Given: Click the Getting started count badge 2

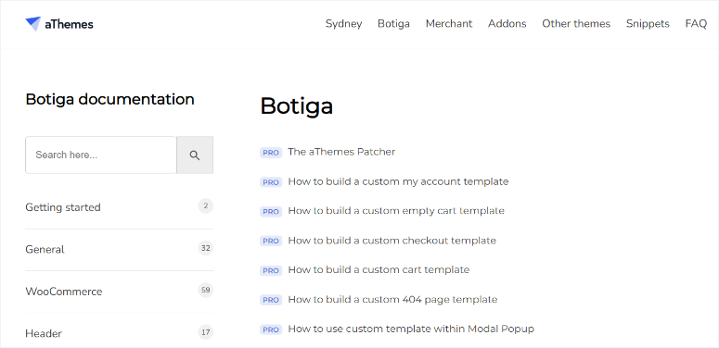Looking at the screenshot, I should 205,206.
